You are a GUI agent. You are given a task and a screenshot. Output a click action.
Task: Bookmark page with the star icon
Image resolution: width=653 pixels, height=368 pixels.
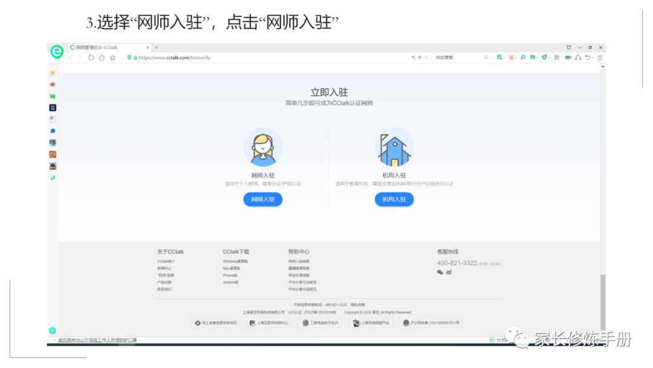tap(112, 57)
